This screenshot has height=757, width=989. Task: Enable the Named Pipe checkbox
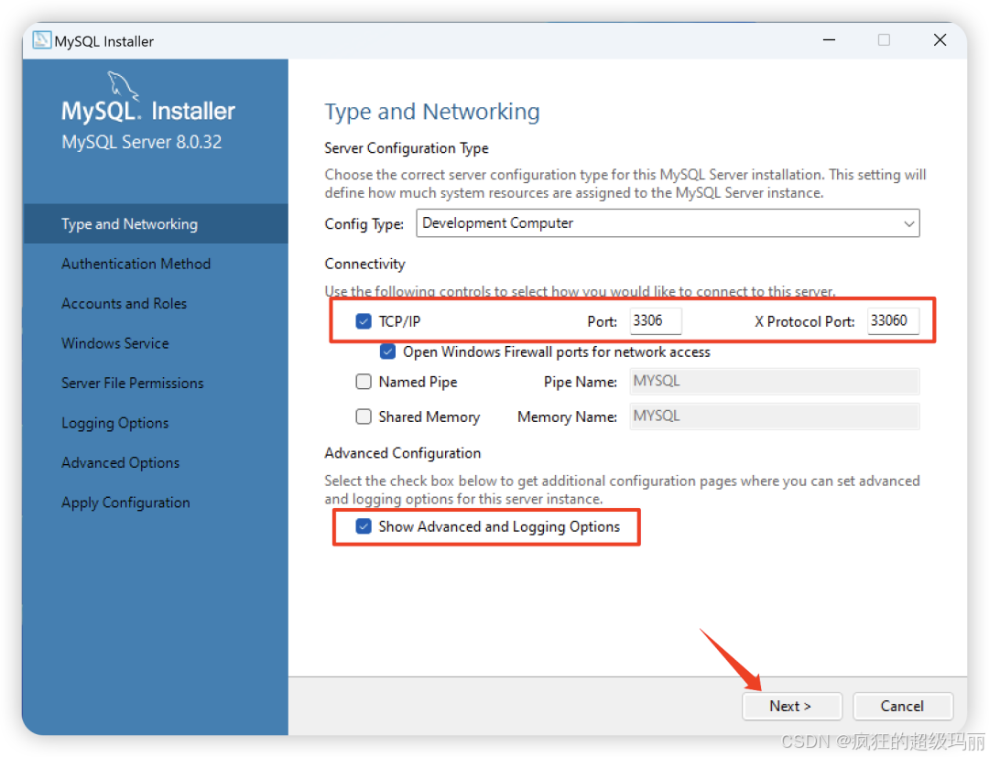click(x=364, y=382)
